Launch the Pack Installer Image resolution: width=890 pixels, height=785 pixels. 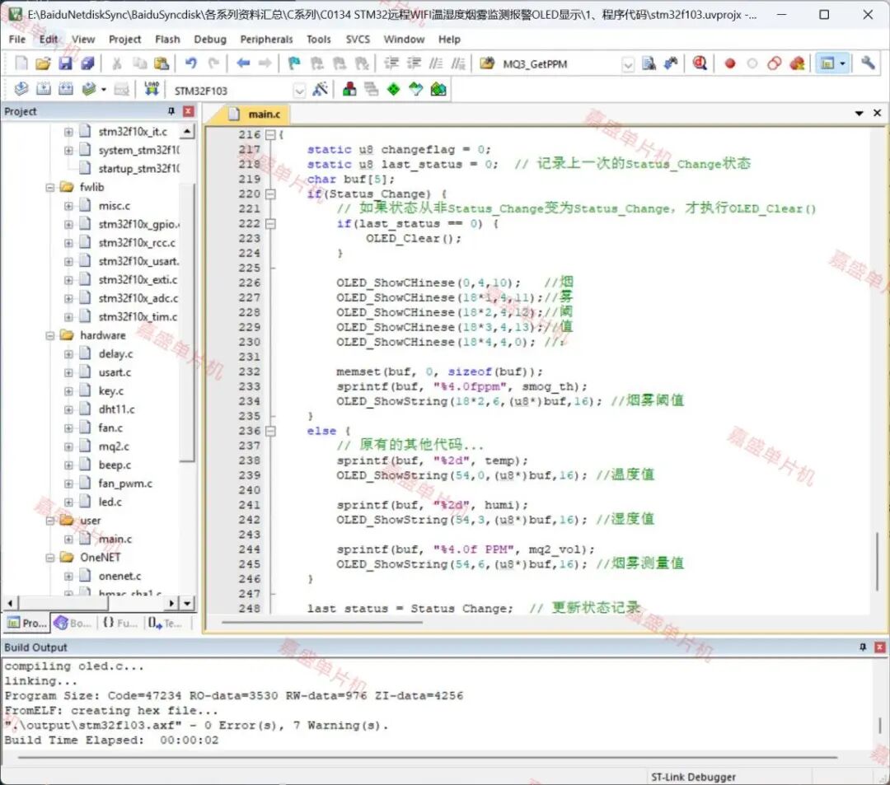pyautogui.click(x=438, y=89)
